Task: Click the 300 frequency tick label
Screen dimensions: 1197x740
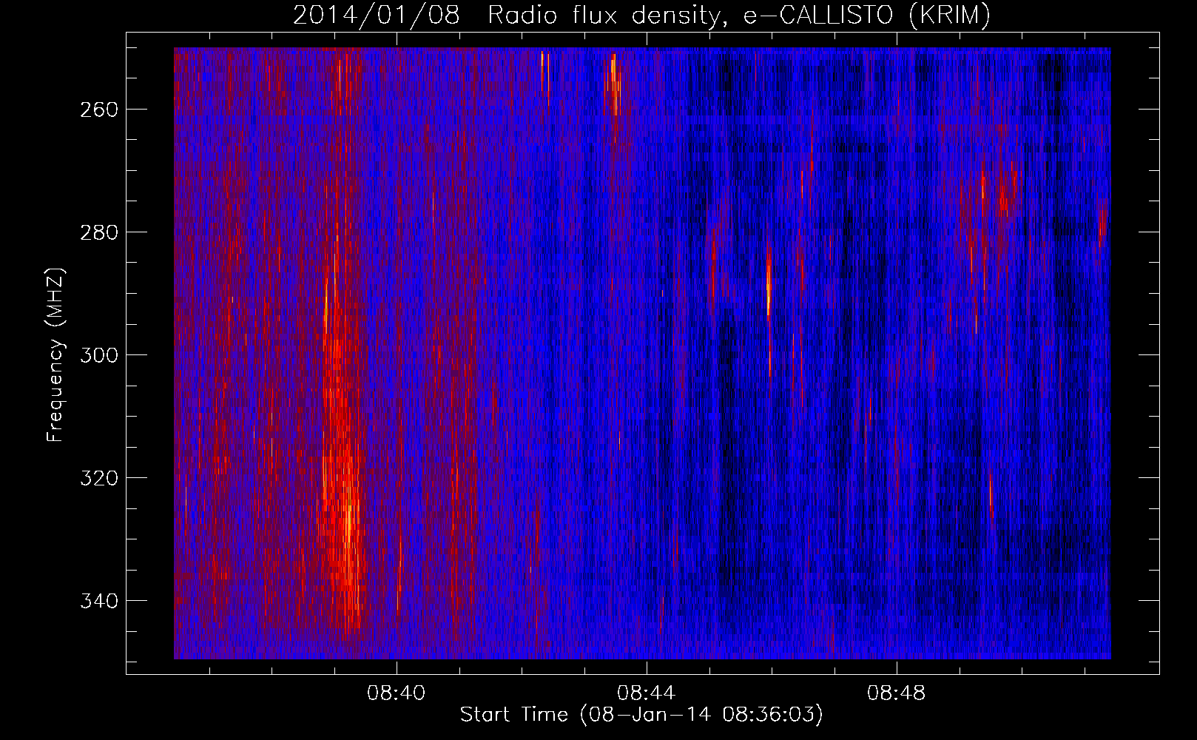Action: [x=99, y=355]
